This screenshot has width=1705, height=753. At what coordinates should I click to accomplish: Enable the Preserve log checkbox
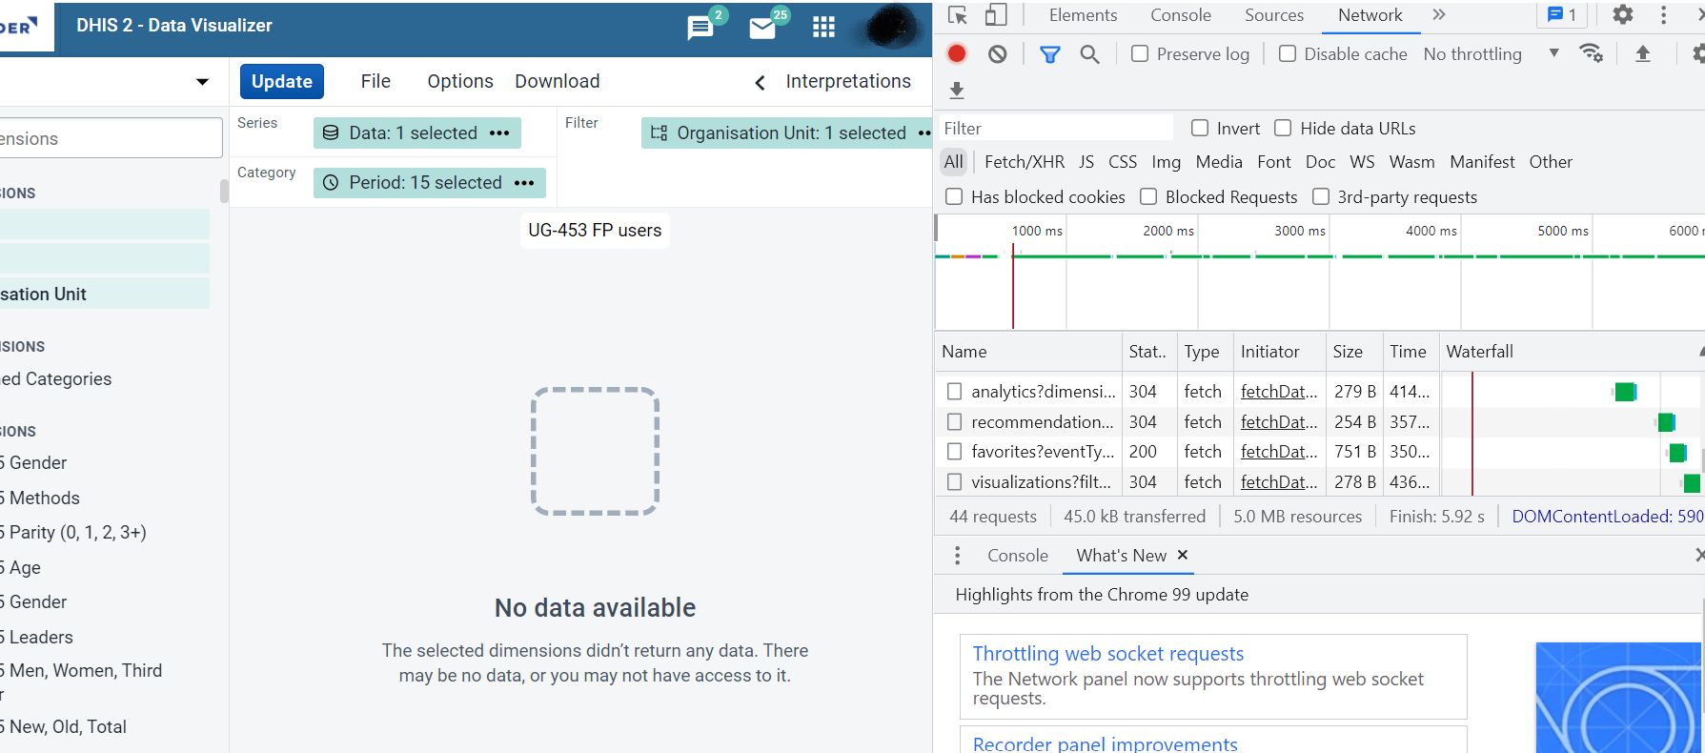click(x=1140, y=54)
